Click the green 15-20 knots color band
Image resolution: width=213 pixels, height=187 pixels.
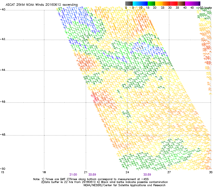pyautogui.click(x=151, y=3)
